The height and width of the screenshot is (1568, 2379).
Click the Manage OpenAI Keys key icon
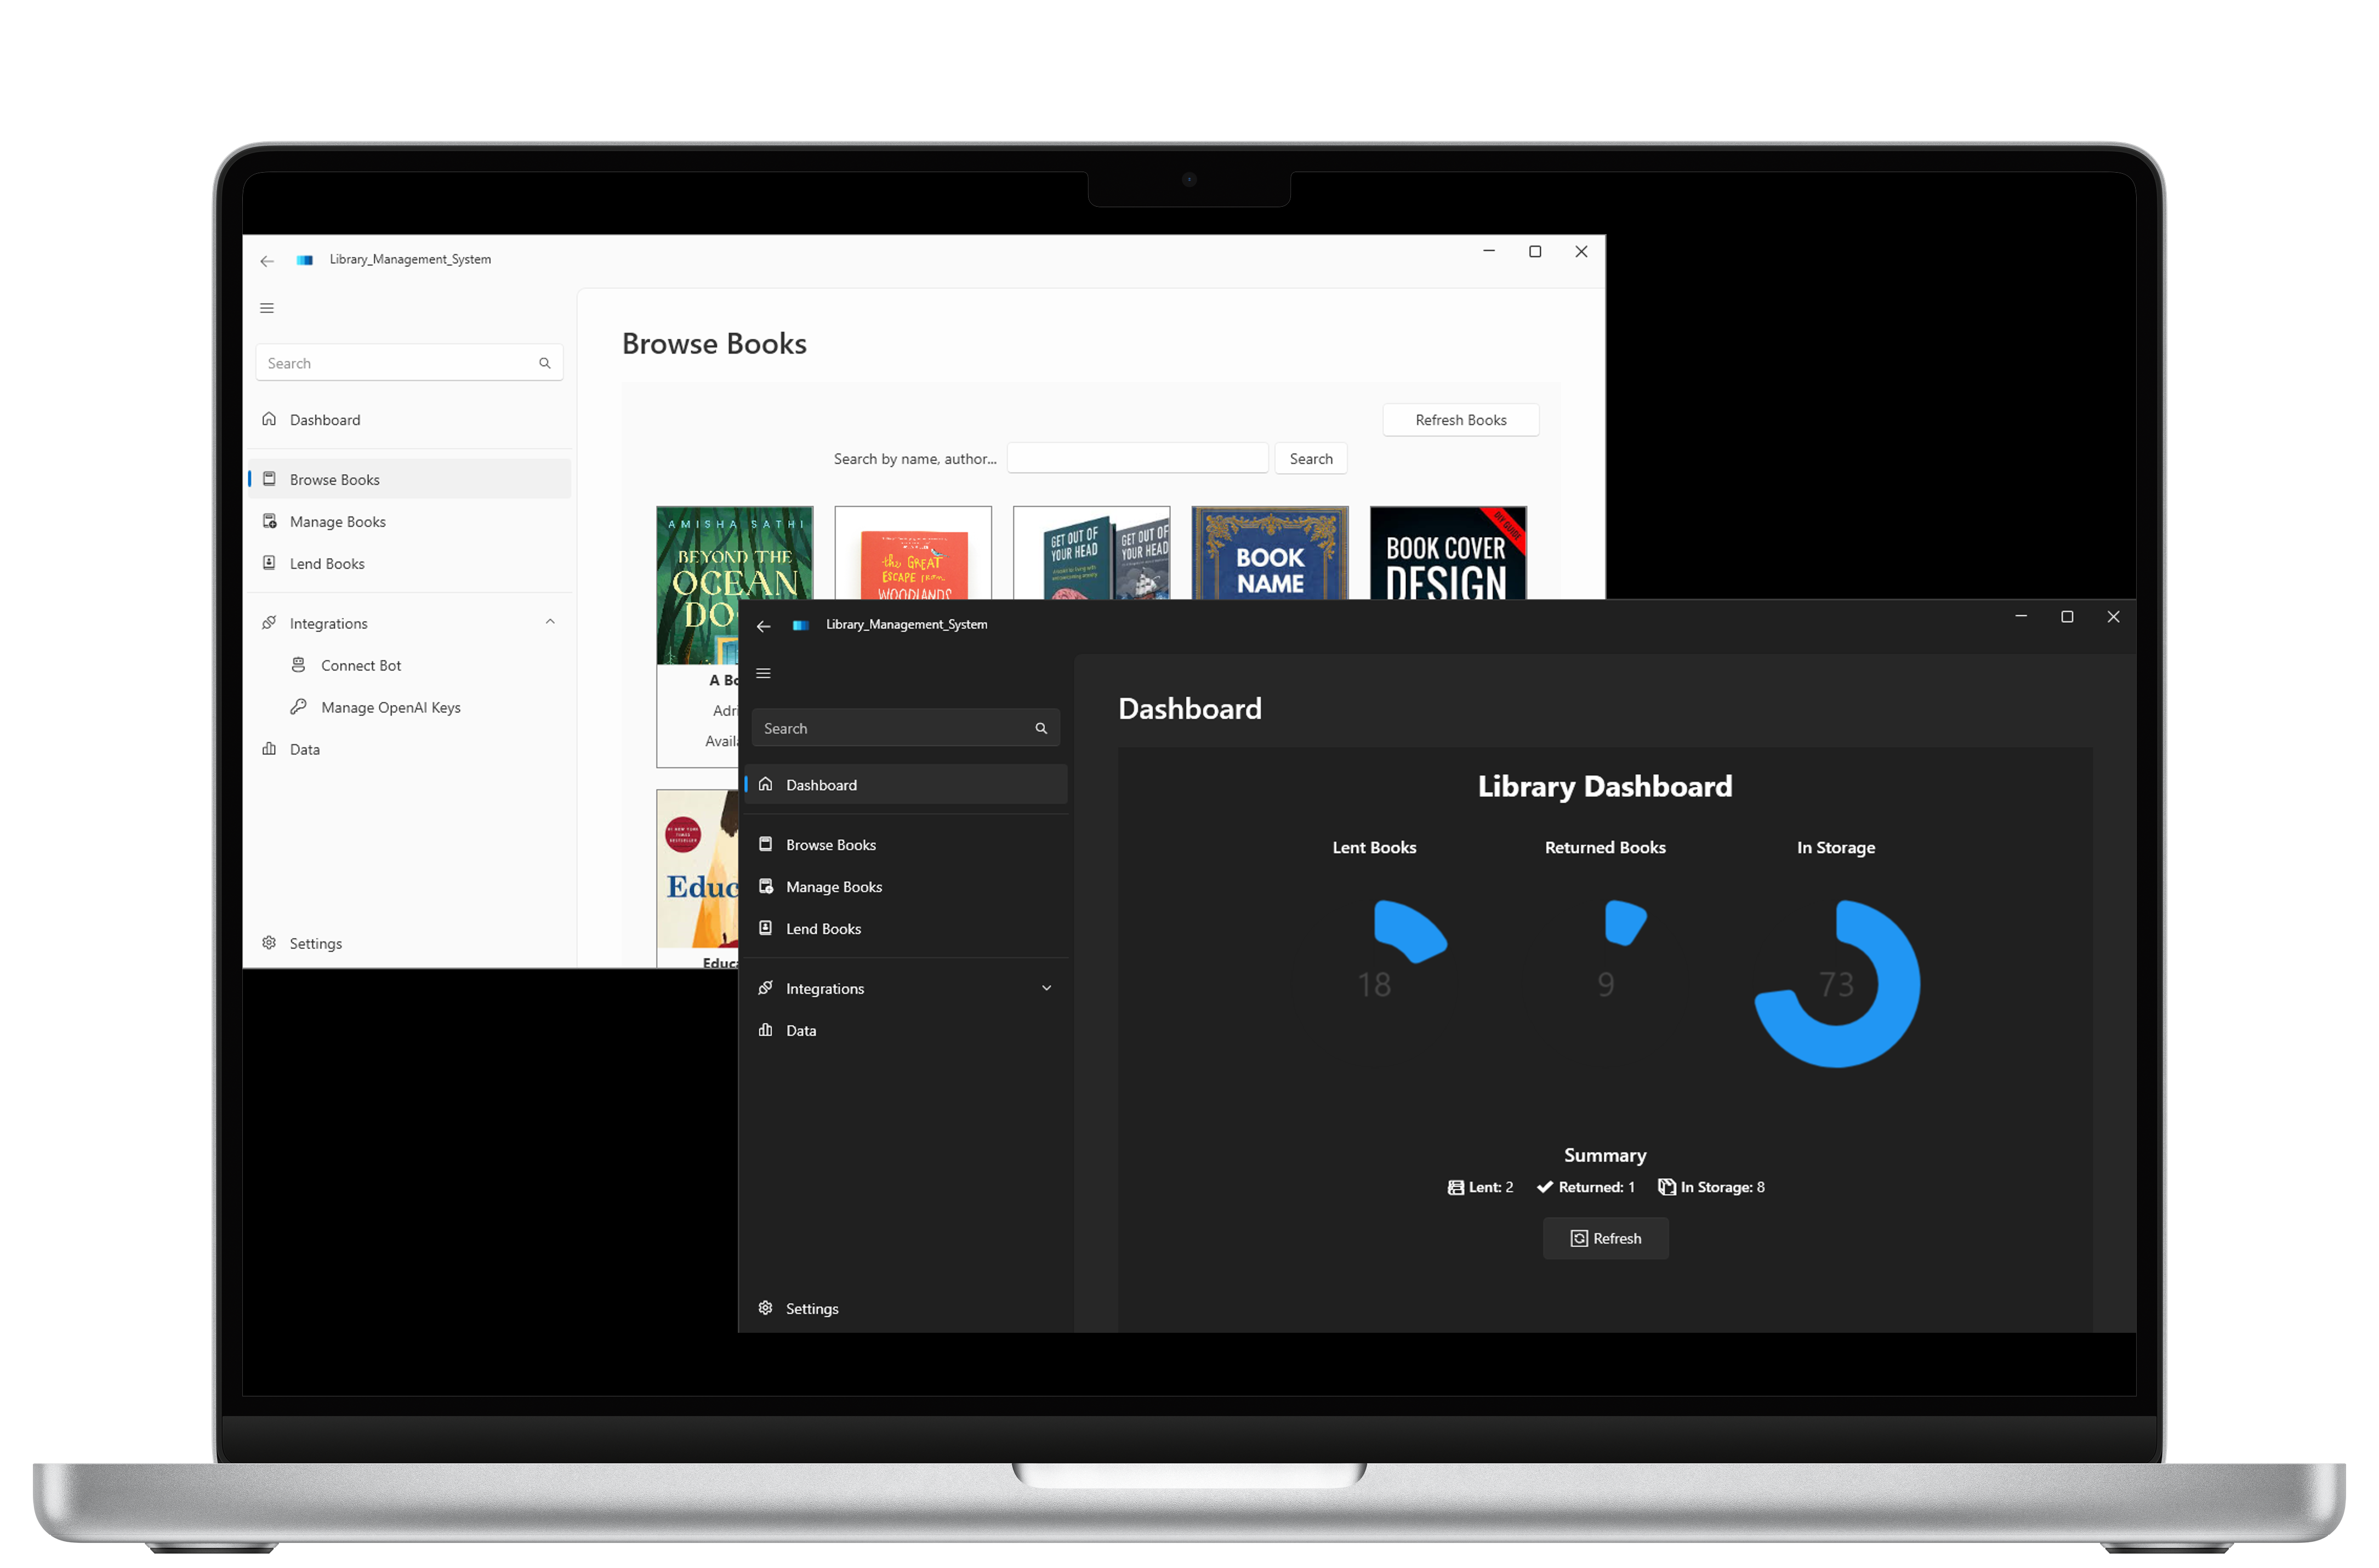click(298, 707)
